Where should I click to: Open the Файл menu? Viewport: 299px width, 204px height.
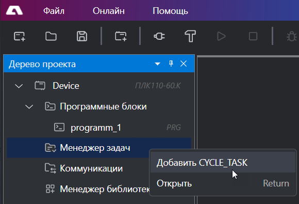coord(54,11)
